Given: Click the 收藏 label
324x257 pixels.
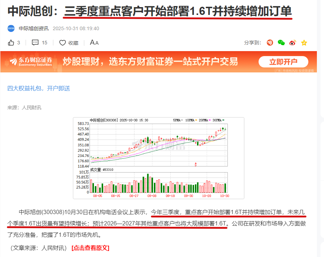Looking at the screenshot, I should coord(73,43).
